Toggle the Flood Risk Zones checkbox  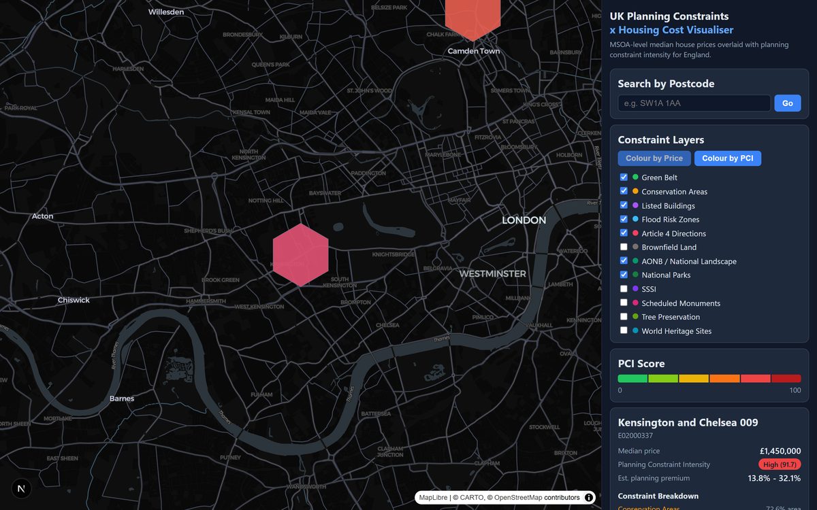pyautogui.click(x=624, y=219)
